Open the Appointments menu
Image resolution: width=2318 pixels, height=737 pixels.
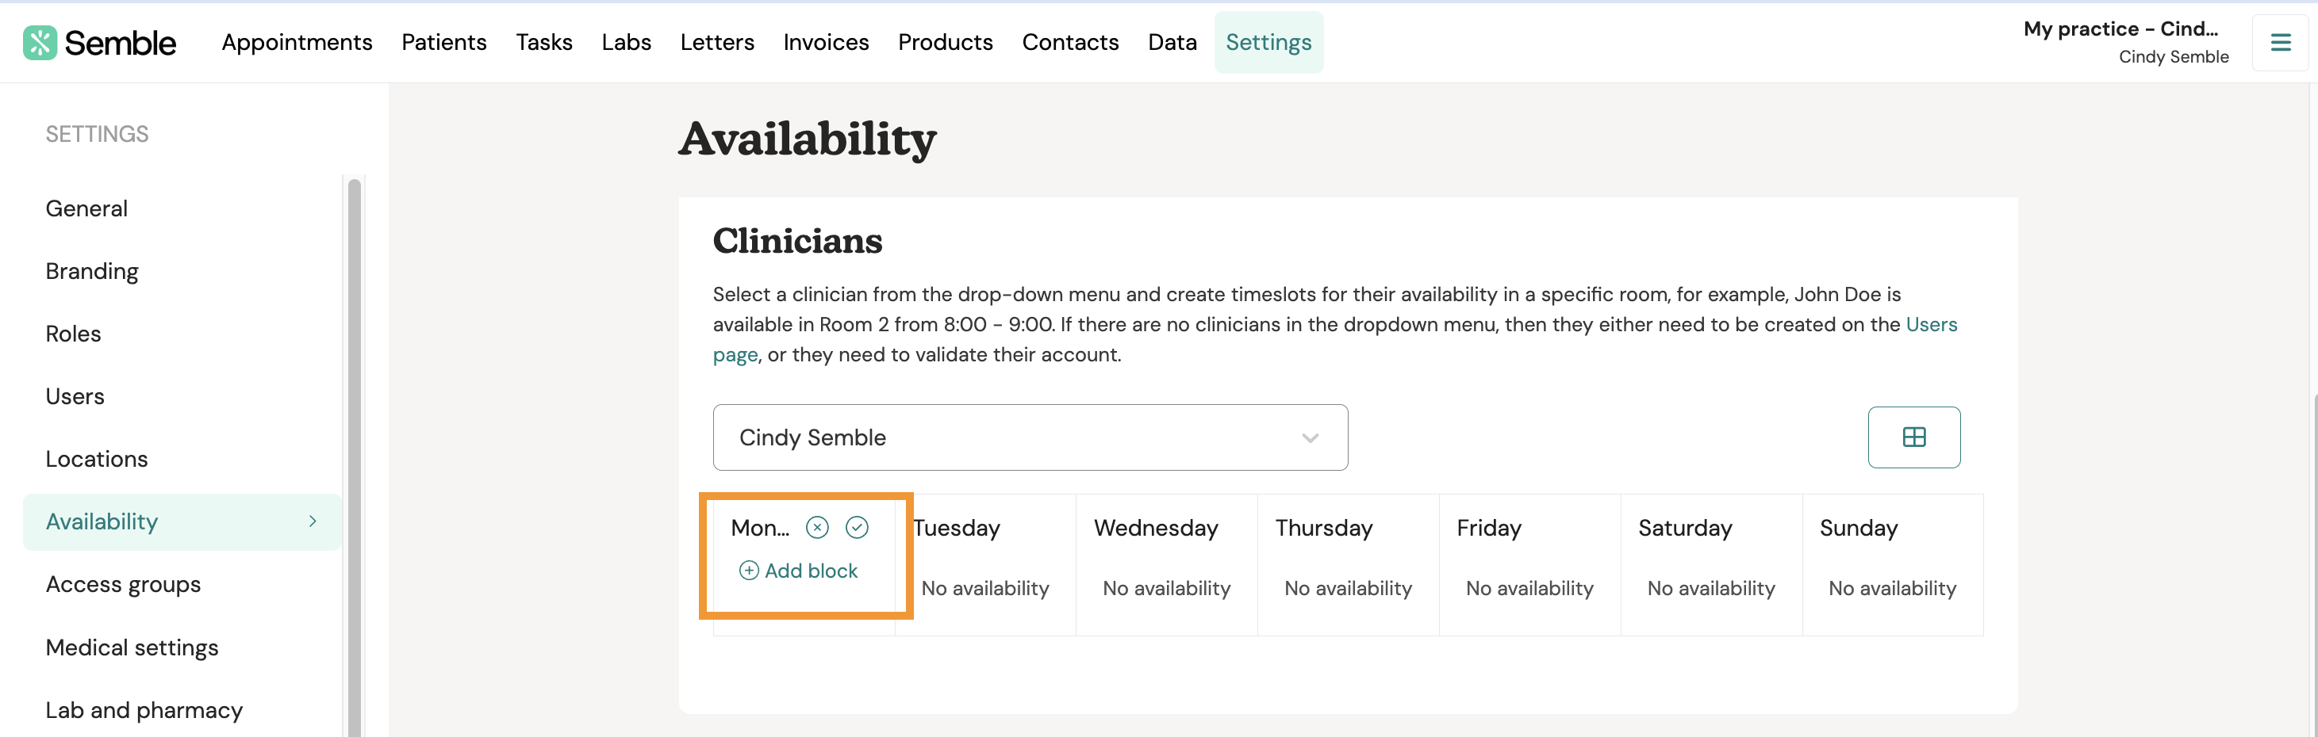(x=297, y=42)
